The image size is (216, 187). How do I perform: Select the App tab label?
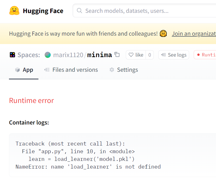pos(28,70)
